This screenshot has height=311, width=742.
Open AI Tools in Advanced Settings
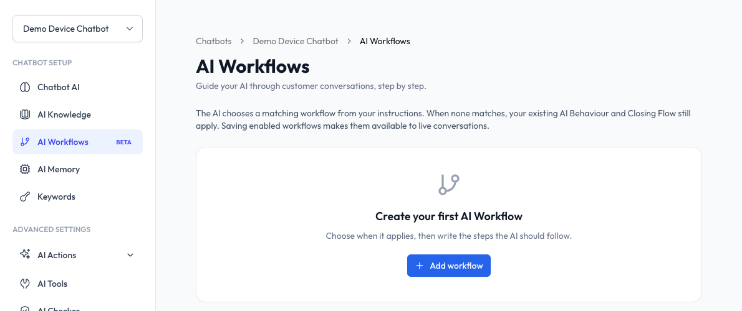tap(77, 284)
